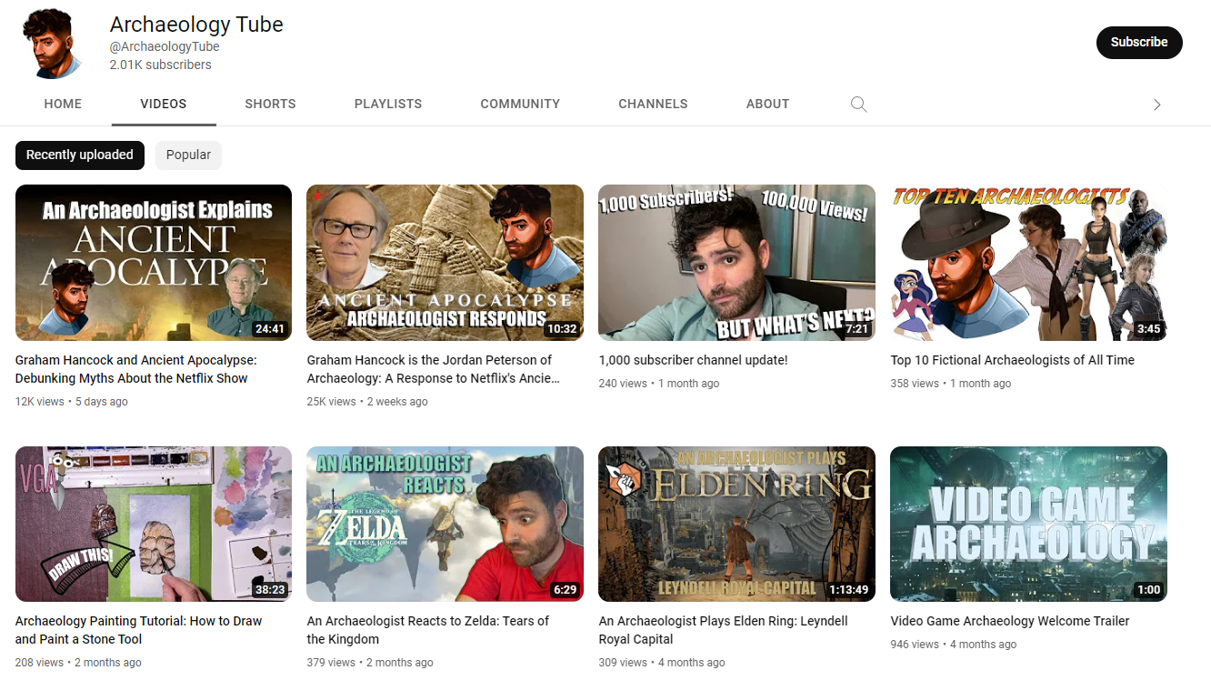Screen dimensions: 1211x680
Task: Click title 'Top 10 Fictional Archaeologists of All Time'
Action: tap(1012, 360)
